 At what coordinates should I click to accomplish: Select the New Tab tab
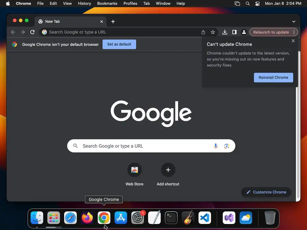coord(70,22)
